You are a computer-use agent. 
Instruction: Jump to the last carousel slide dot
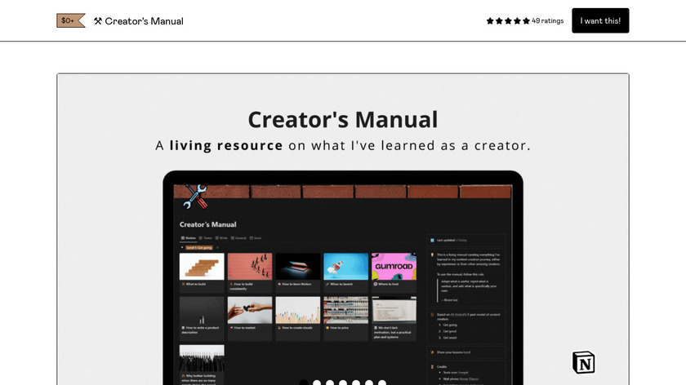point(382,383)
